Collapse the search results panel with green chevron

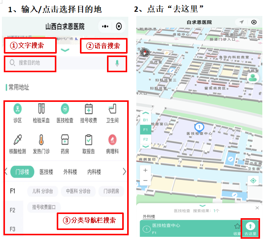pyautogui.click(x=203, y=206)
